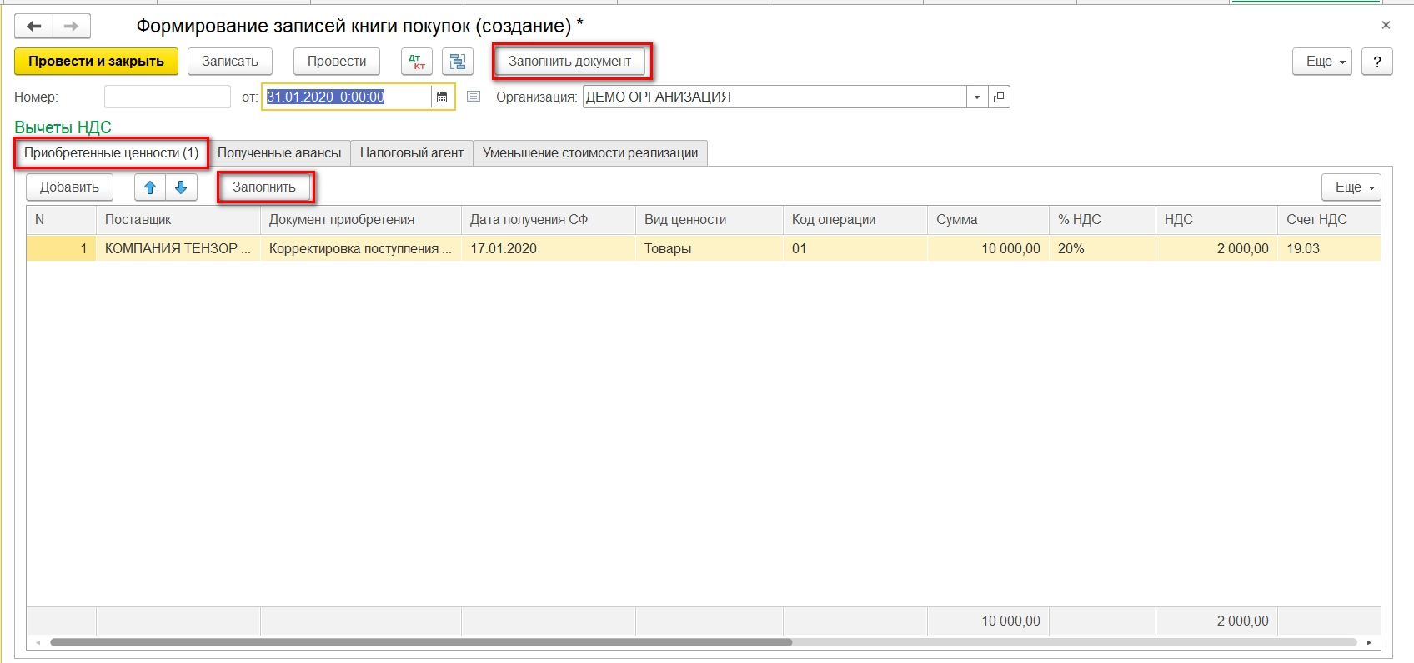Expand the Организация dropdown list

point(976,97)
